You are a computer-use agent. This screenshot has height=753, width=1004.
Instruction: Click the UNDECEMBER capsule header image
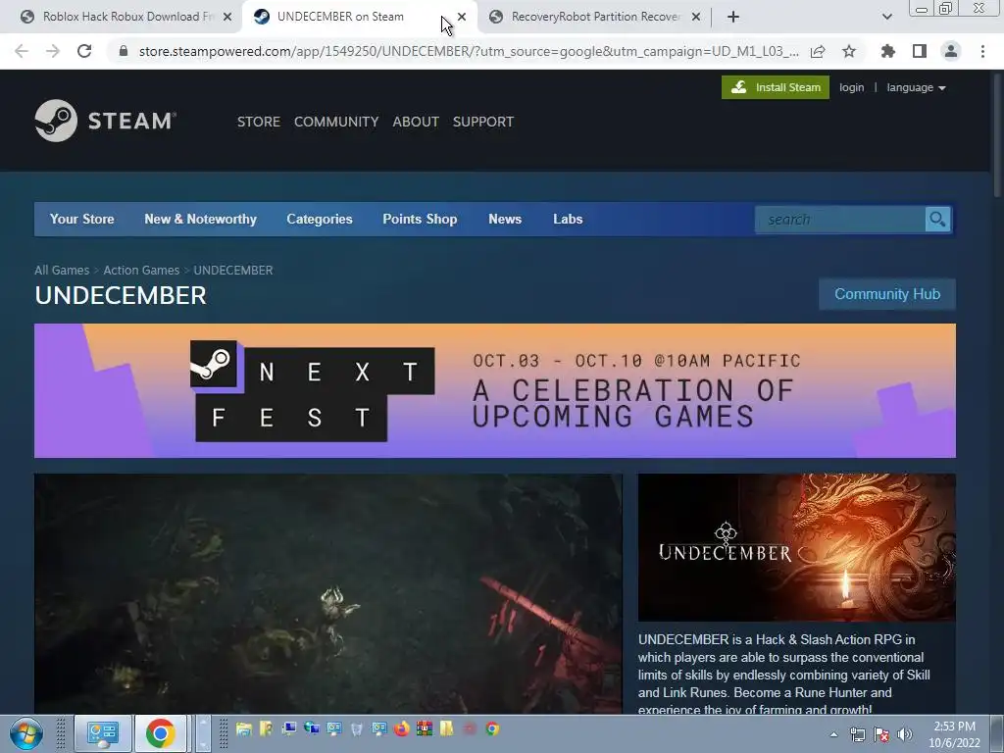click(796, 547)
